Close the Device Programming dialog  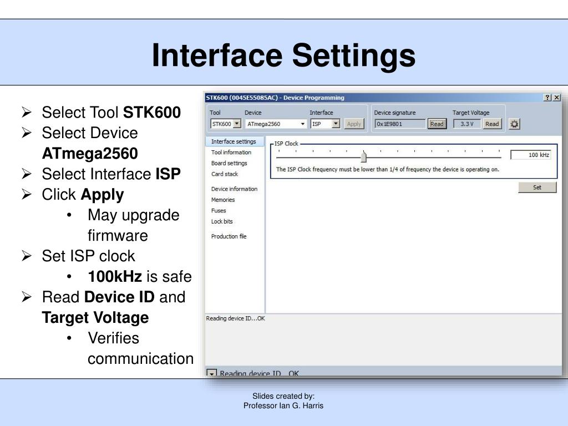tap(557, 98)
